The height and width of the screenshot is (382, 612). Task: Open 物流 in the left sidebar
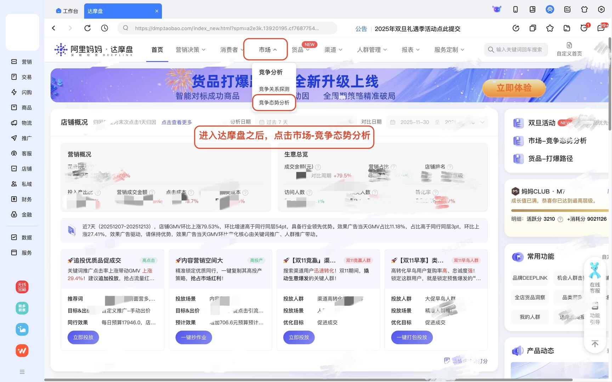click(x=22, y=123)
